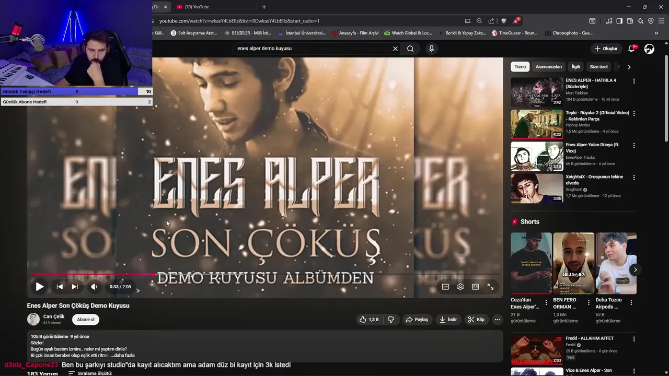The width and height of the screenshot is (669, 376).
Task: Skip to the previous video in playlist
Action: point(60,287)
